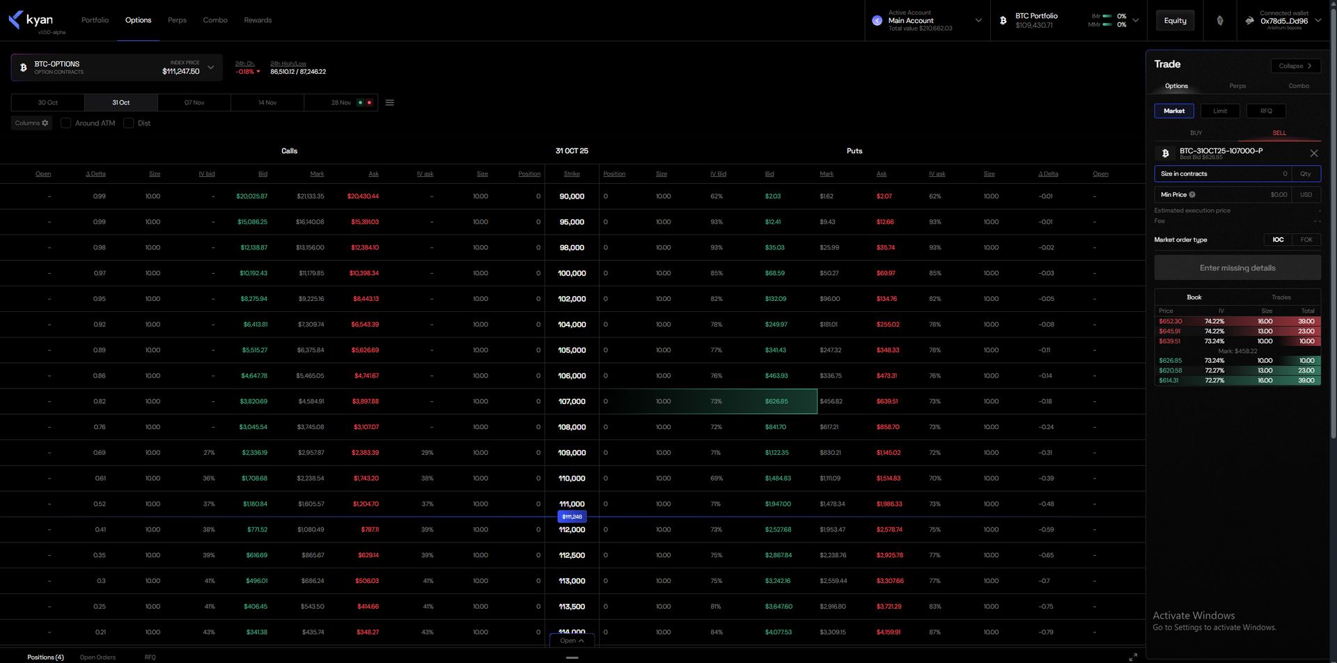Image resolution: width=1337 pixels, height=663 pixels.
Task: Select the IOC market order type
Action: (1278, 240)
